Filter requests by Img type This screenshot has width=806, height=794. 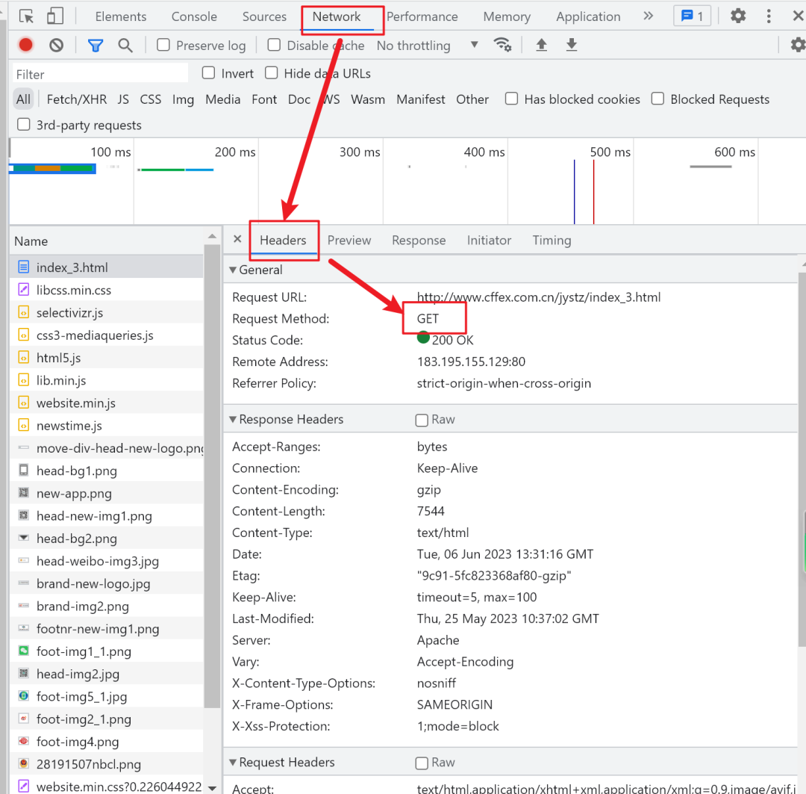click(183, 99)
